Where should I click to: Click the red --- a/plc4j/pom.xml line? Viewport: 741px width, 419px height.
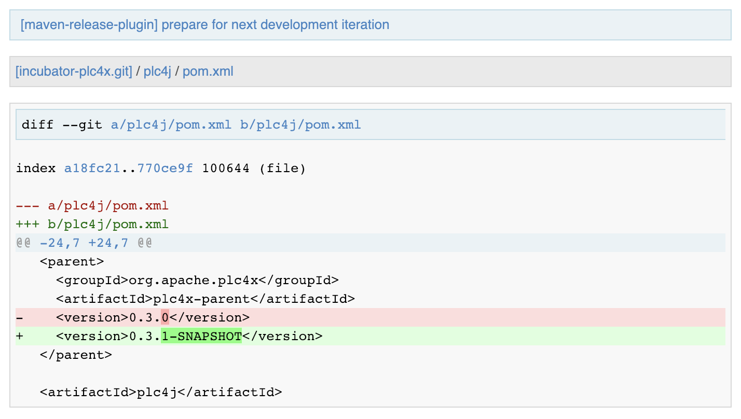click(92, 206)
